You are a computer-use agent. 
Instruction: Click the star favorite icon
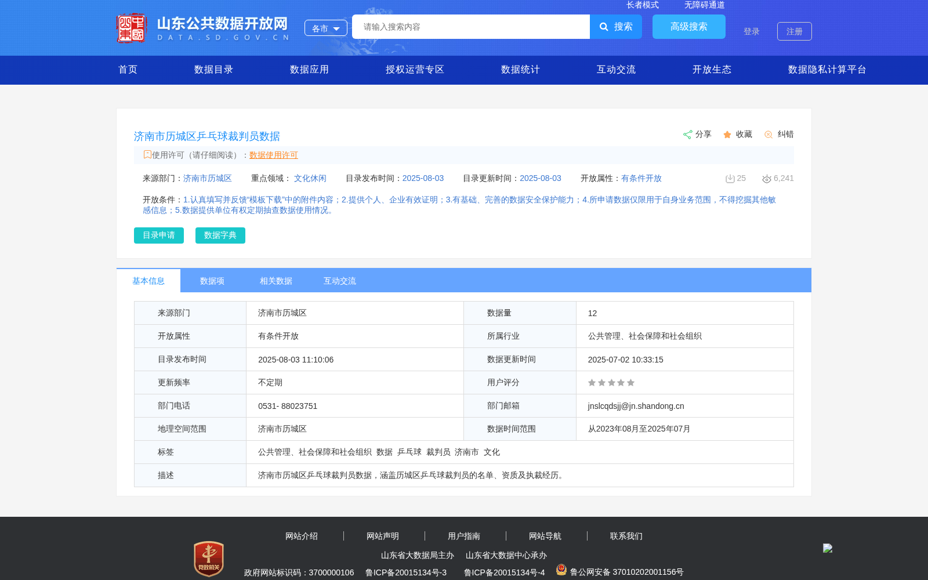coord(727,135)
